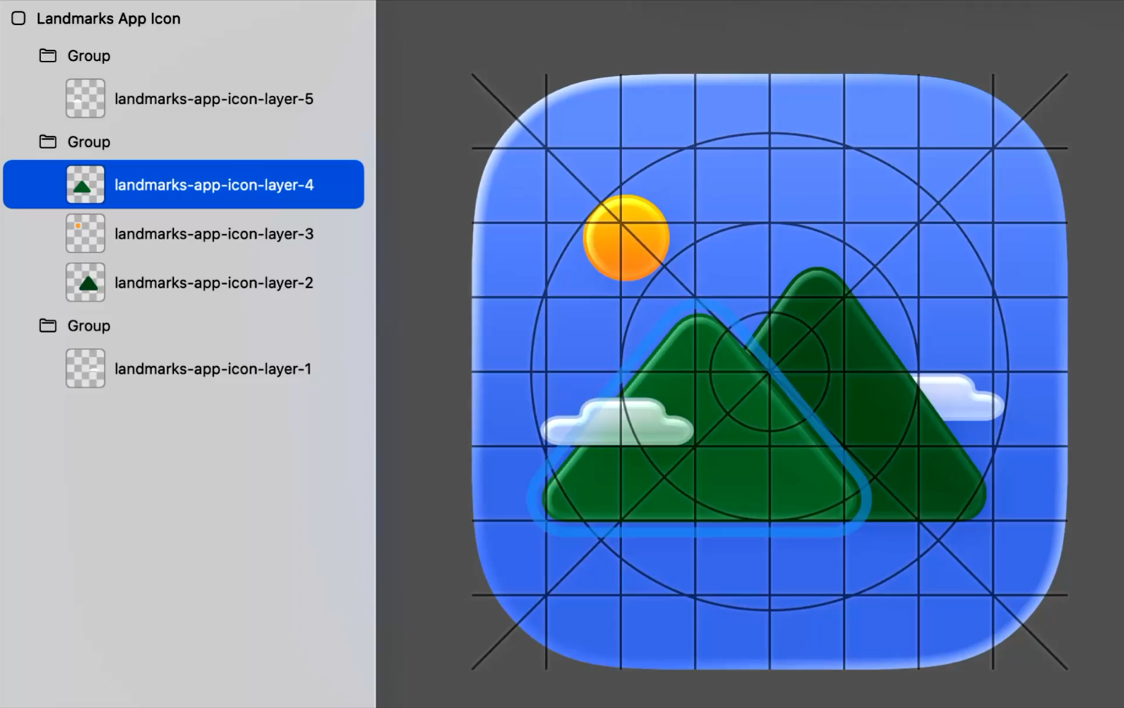Screen dimensions: 1124x708
Task: Select landmarks-app-icon-layer-2 layer name
Action: point(213,283)
